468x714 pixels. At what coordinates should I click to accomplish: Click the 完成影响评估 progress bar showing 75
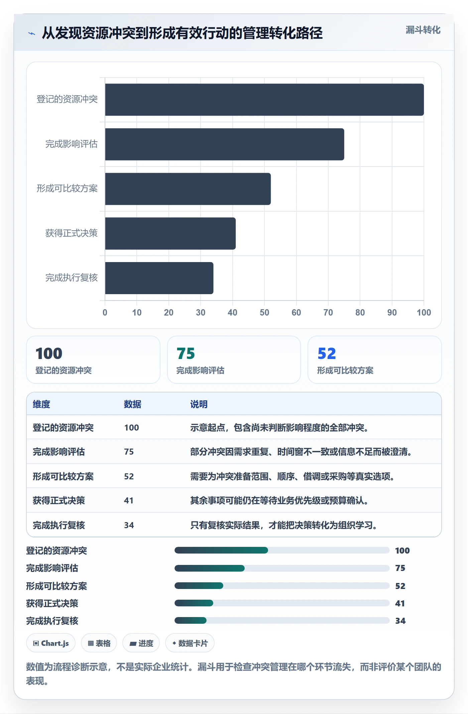point(282,568)
